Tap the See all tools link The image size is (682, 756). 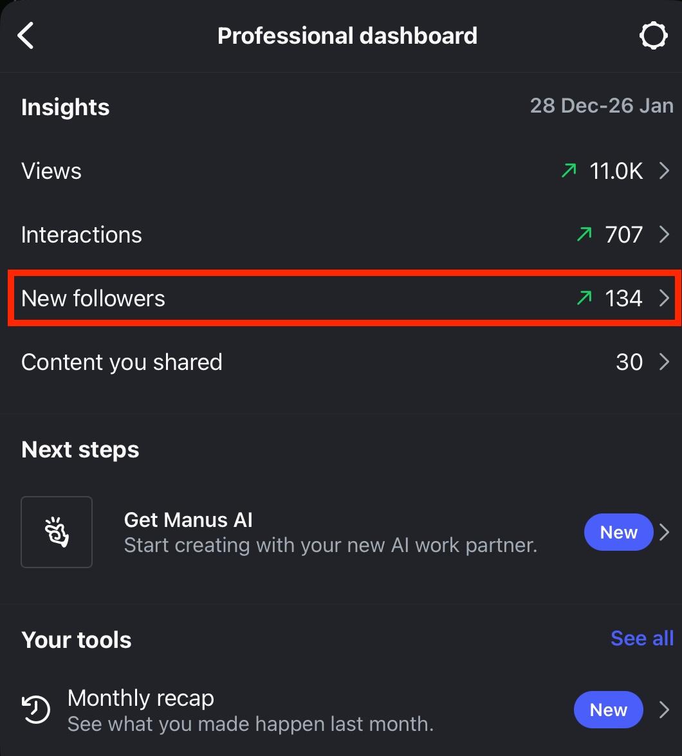point(641,638)
